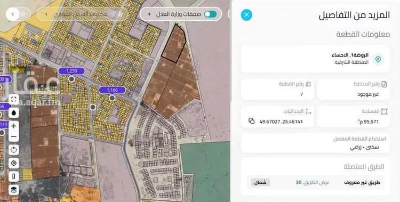Open the map layers stack icon
Screen dimensions: 400x202
coord(14,190)
